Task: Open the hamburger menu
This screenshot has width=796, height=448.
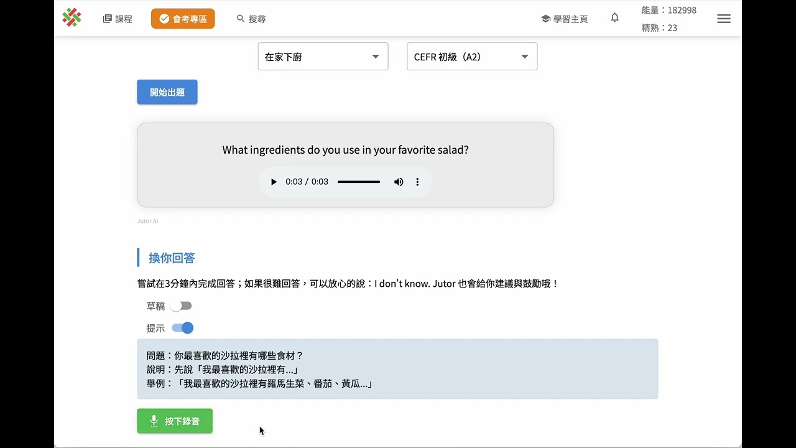Action: point(723,19)
